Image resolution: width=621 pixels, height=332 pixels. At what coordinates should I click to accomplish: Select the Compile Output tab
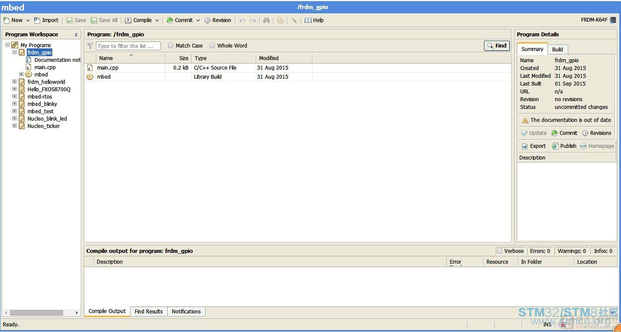point(107,311)
